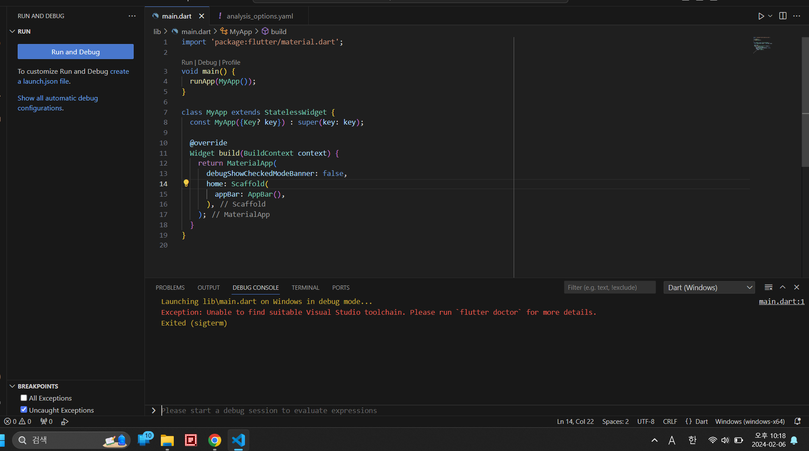Open the main.dart:1 source link in console
The width and height of the screenshot is (809, 451).
pyautogui.click(x=781, y=301)
